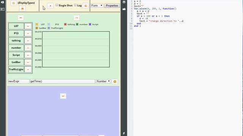Viewport: 243px width, 136px height.
Task: Click the getTime() expression input field
Action: coord(62,81)
